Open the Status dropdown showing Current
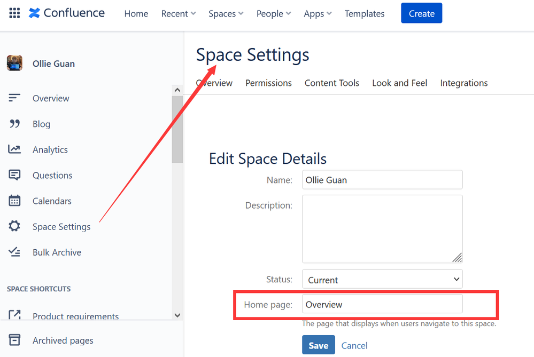Image resolution: width=534 pixels, height=357 pixels. coord(382,279)
